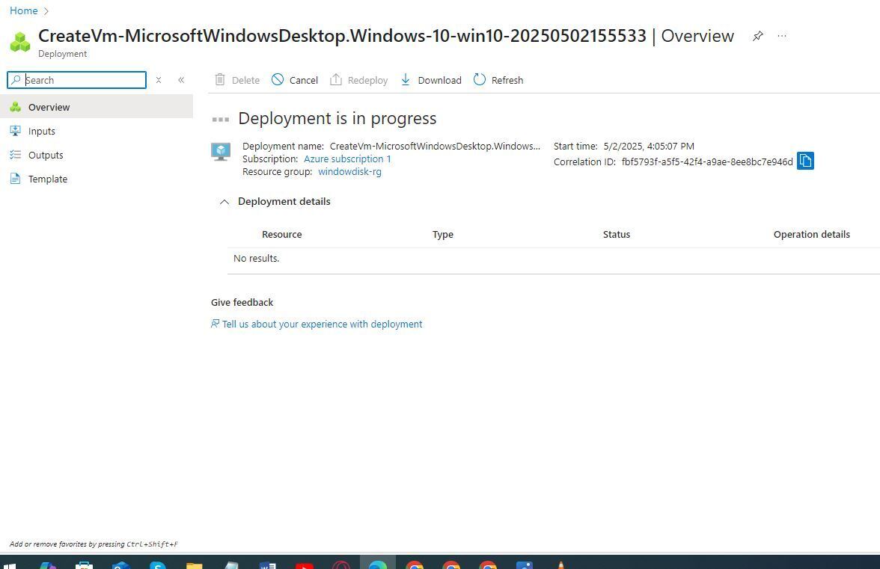Sort by the Status column header

617,234
